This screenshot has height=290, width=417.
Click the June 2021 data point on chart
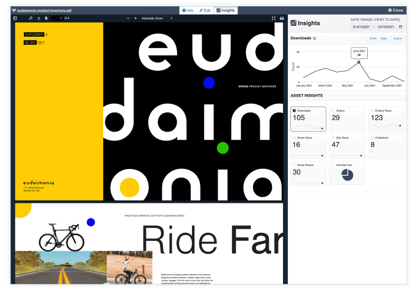(x=359, y=62)
